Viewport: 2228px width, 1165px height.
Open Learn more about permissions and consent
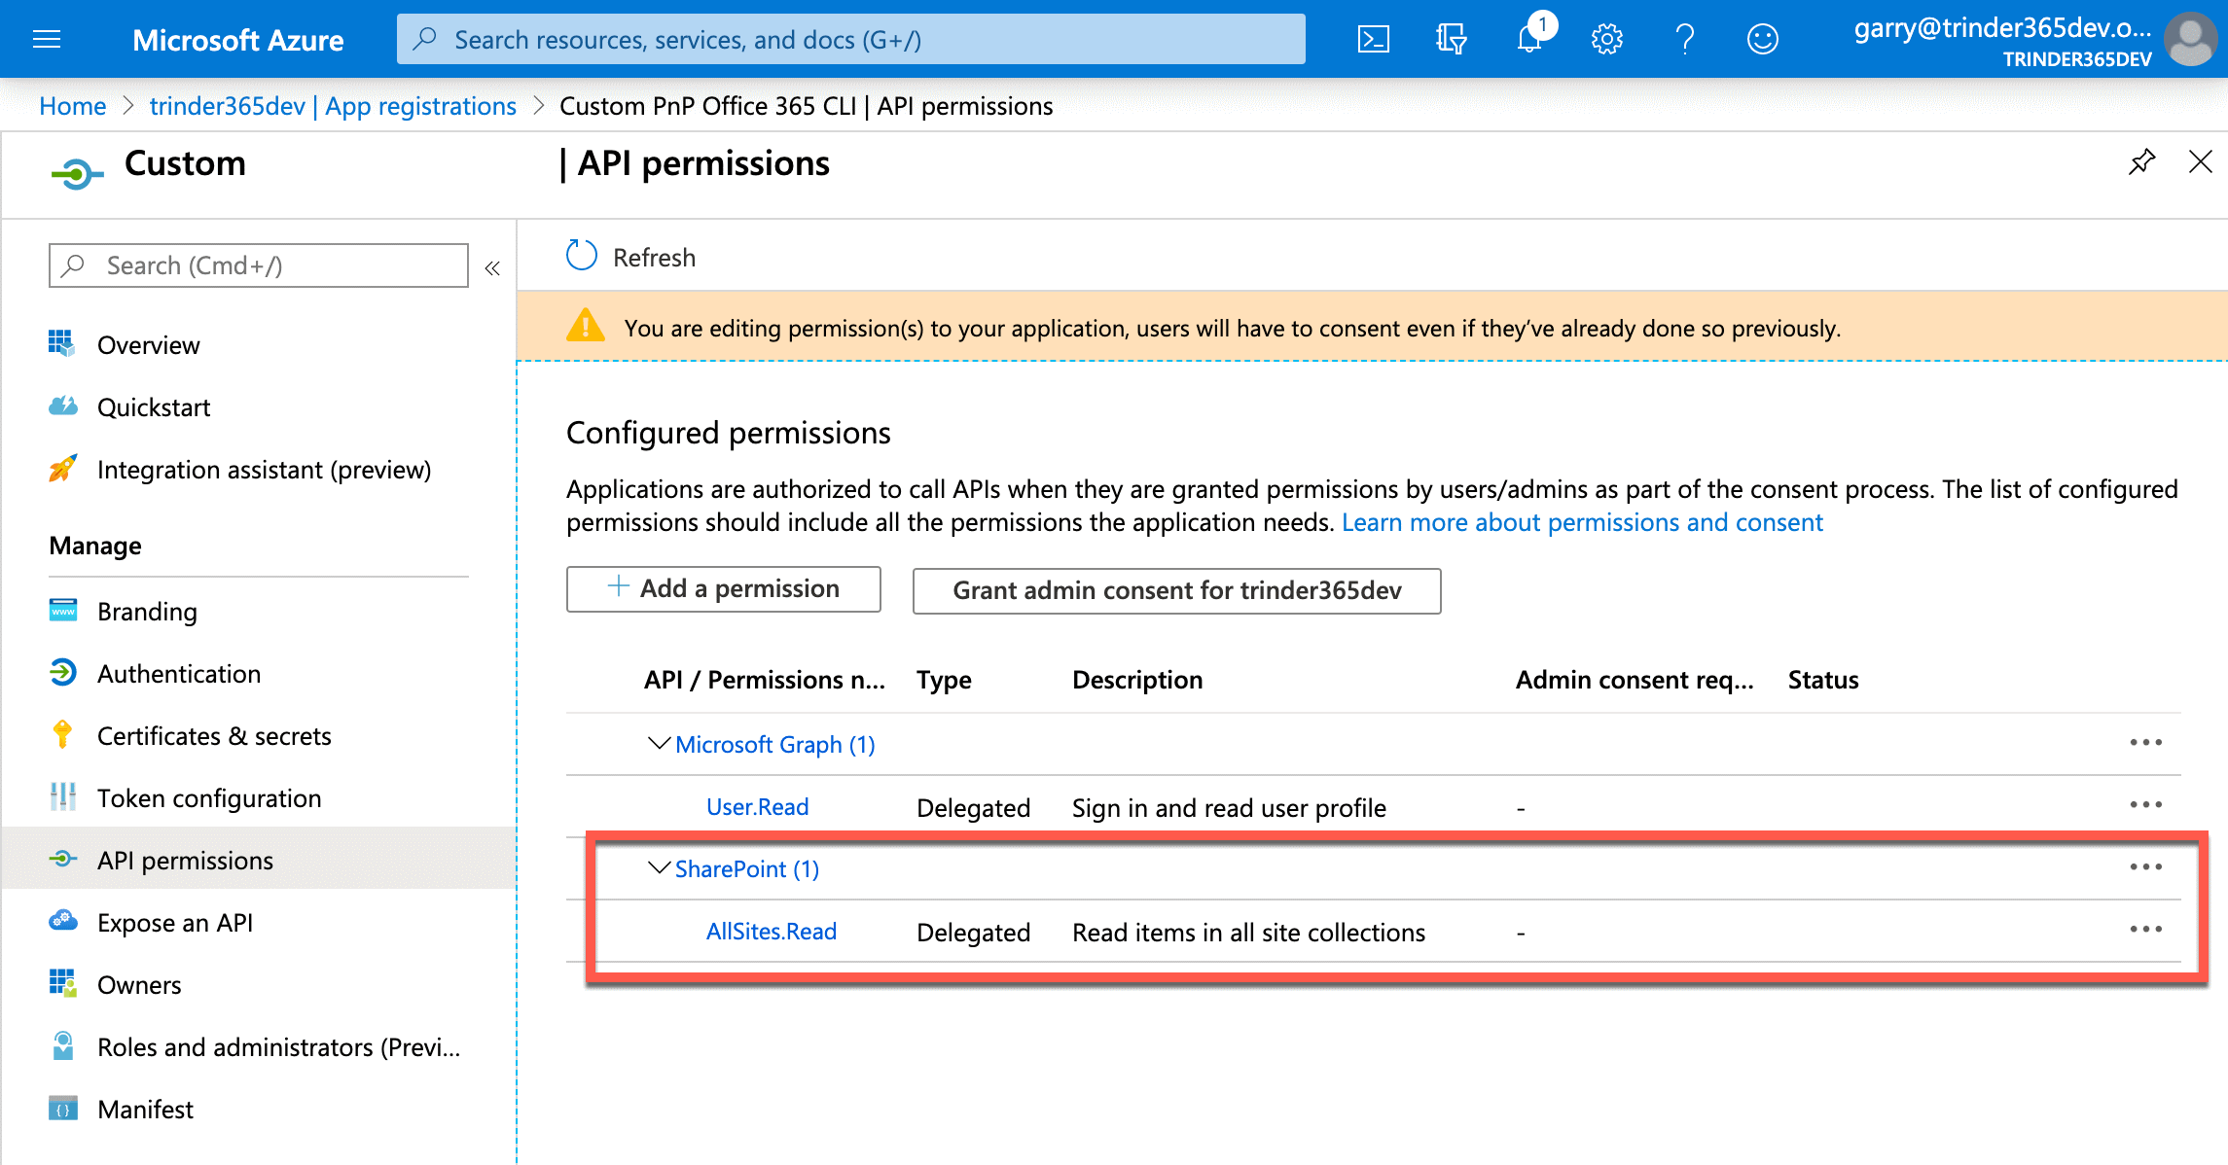click(1582, 522)
